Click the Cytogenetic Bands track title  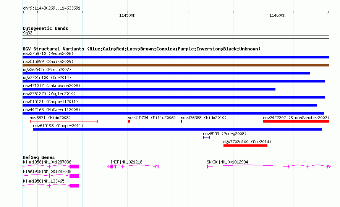point(45,28)
